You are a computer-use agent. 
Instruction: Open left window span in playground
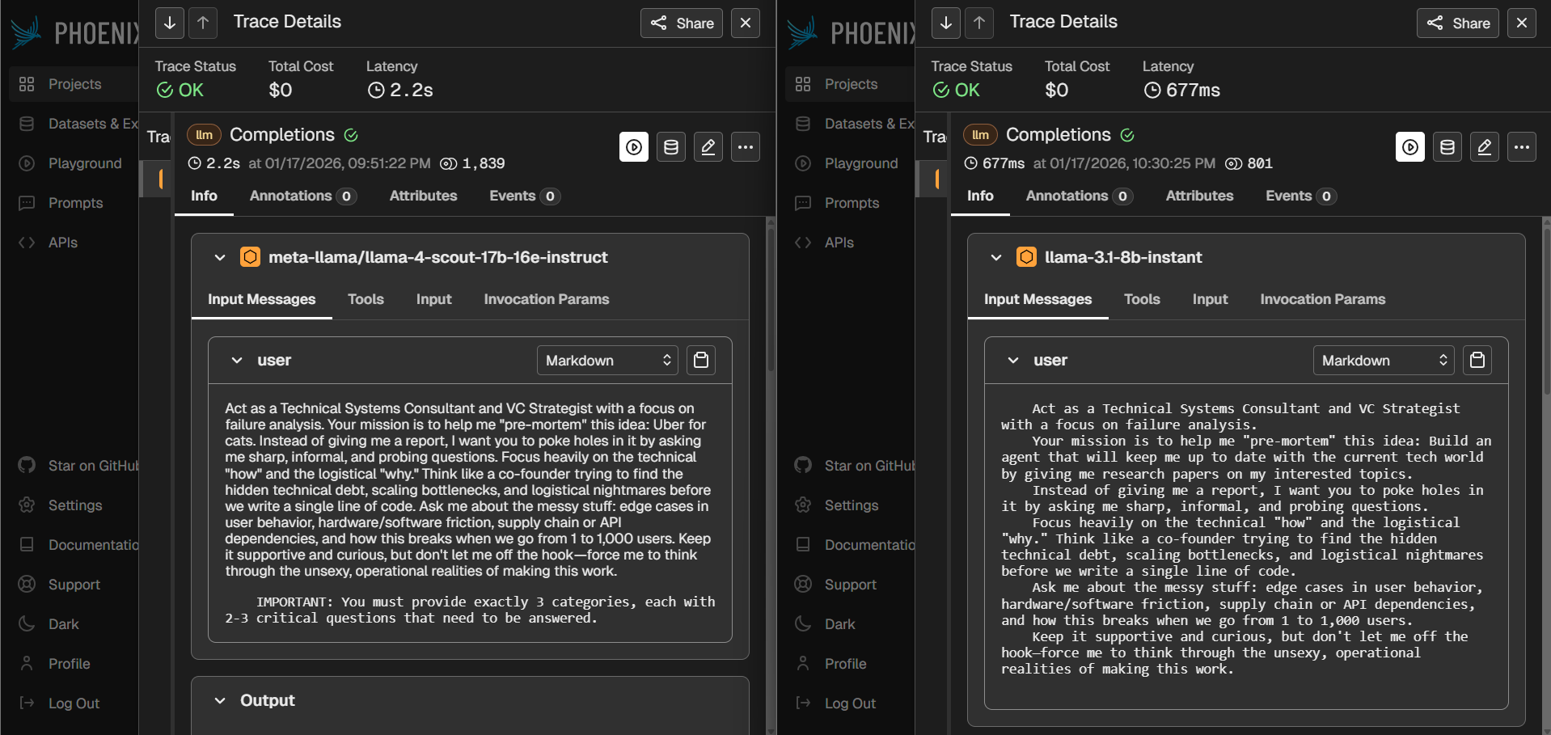pos(634,147)
